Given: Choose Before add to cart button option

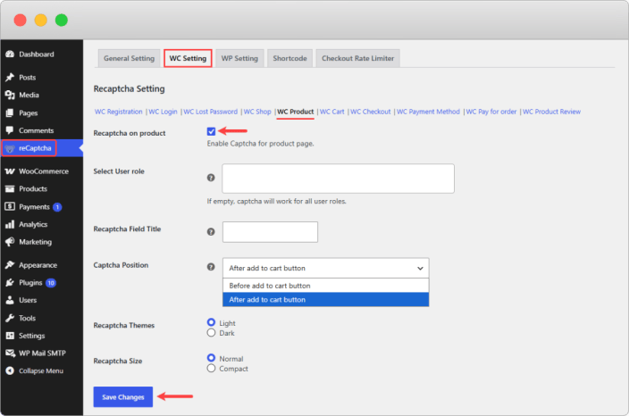Looking at the screenshot, I should 326,286.
